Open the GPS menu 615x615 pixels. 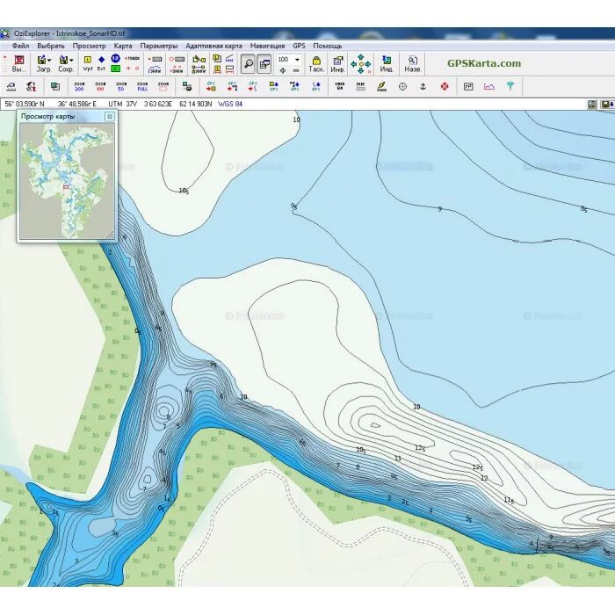tap(299, 46)
